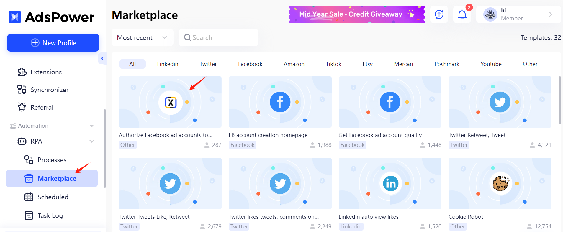The width and height of the screenshot is (563, 232).
Task: Collapse the left sidebar with the chevron
Action: coord(102,58)
